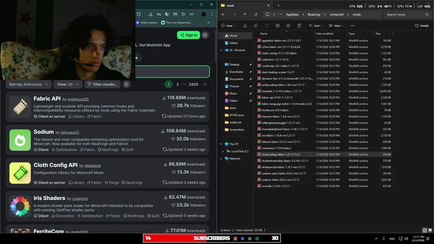Open the browser profile avatar icon
This screenshot has height=244, width=434.
[x=203, y=14]
